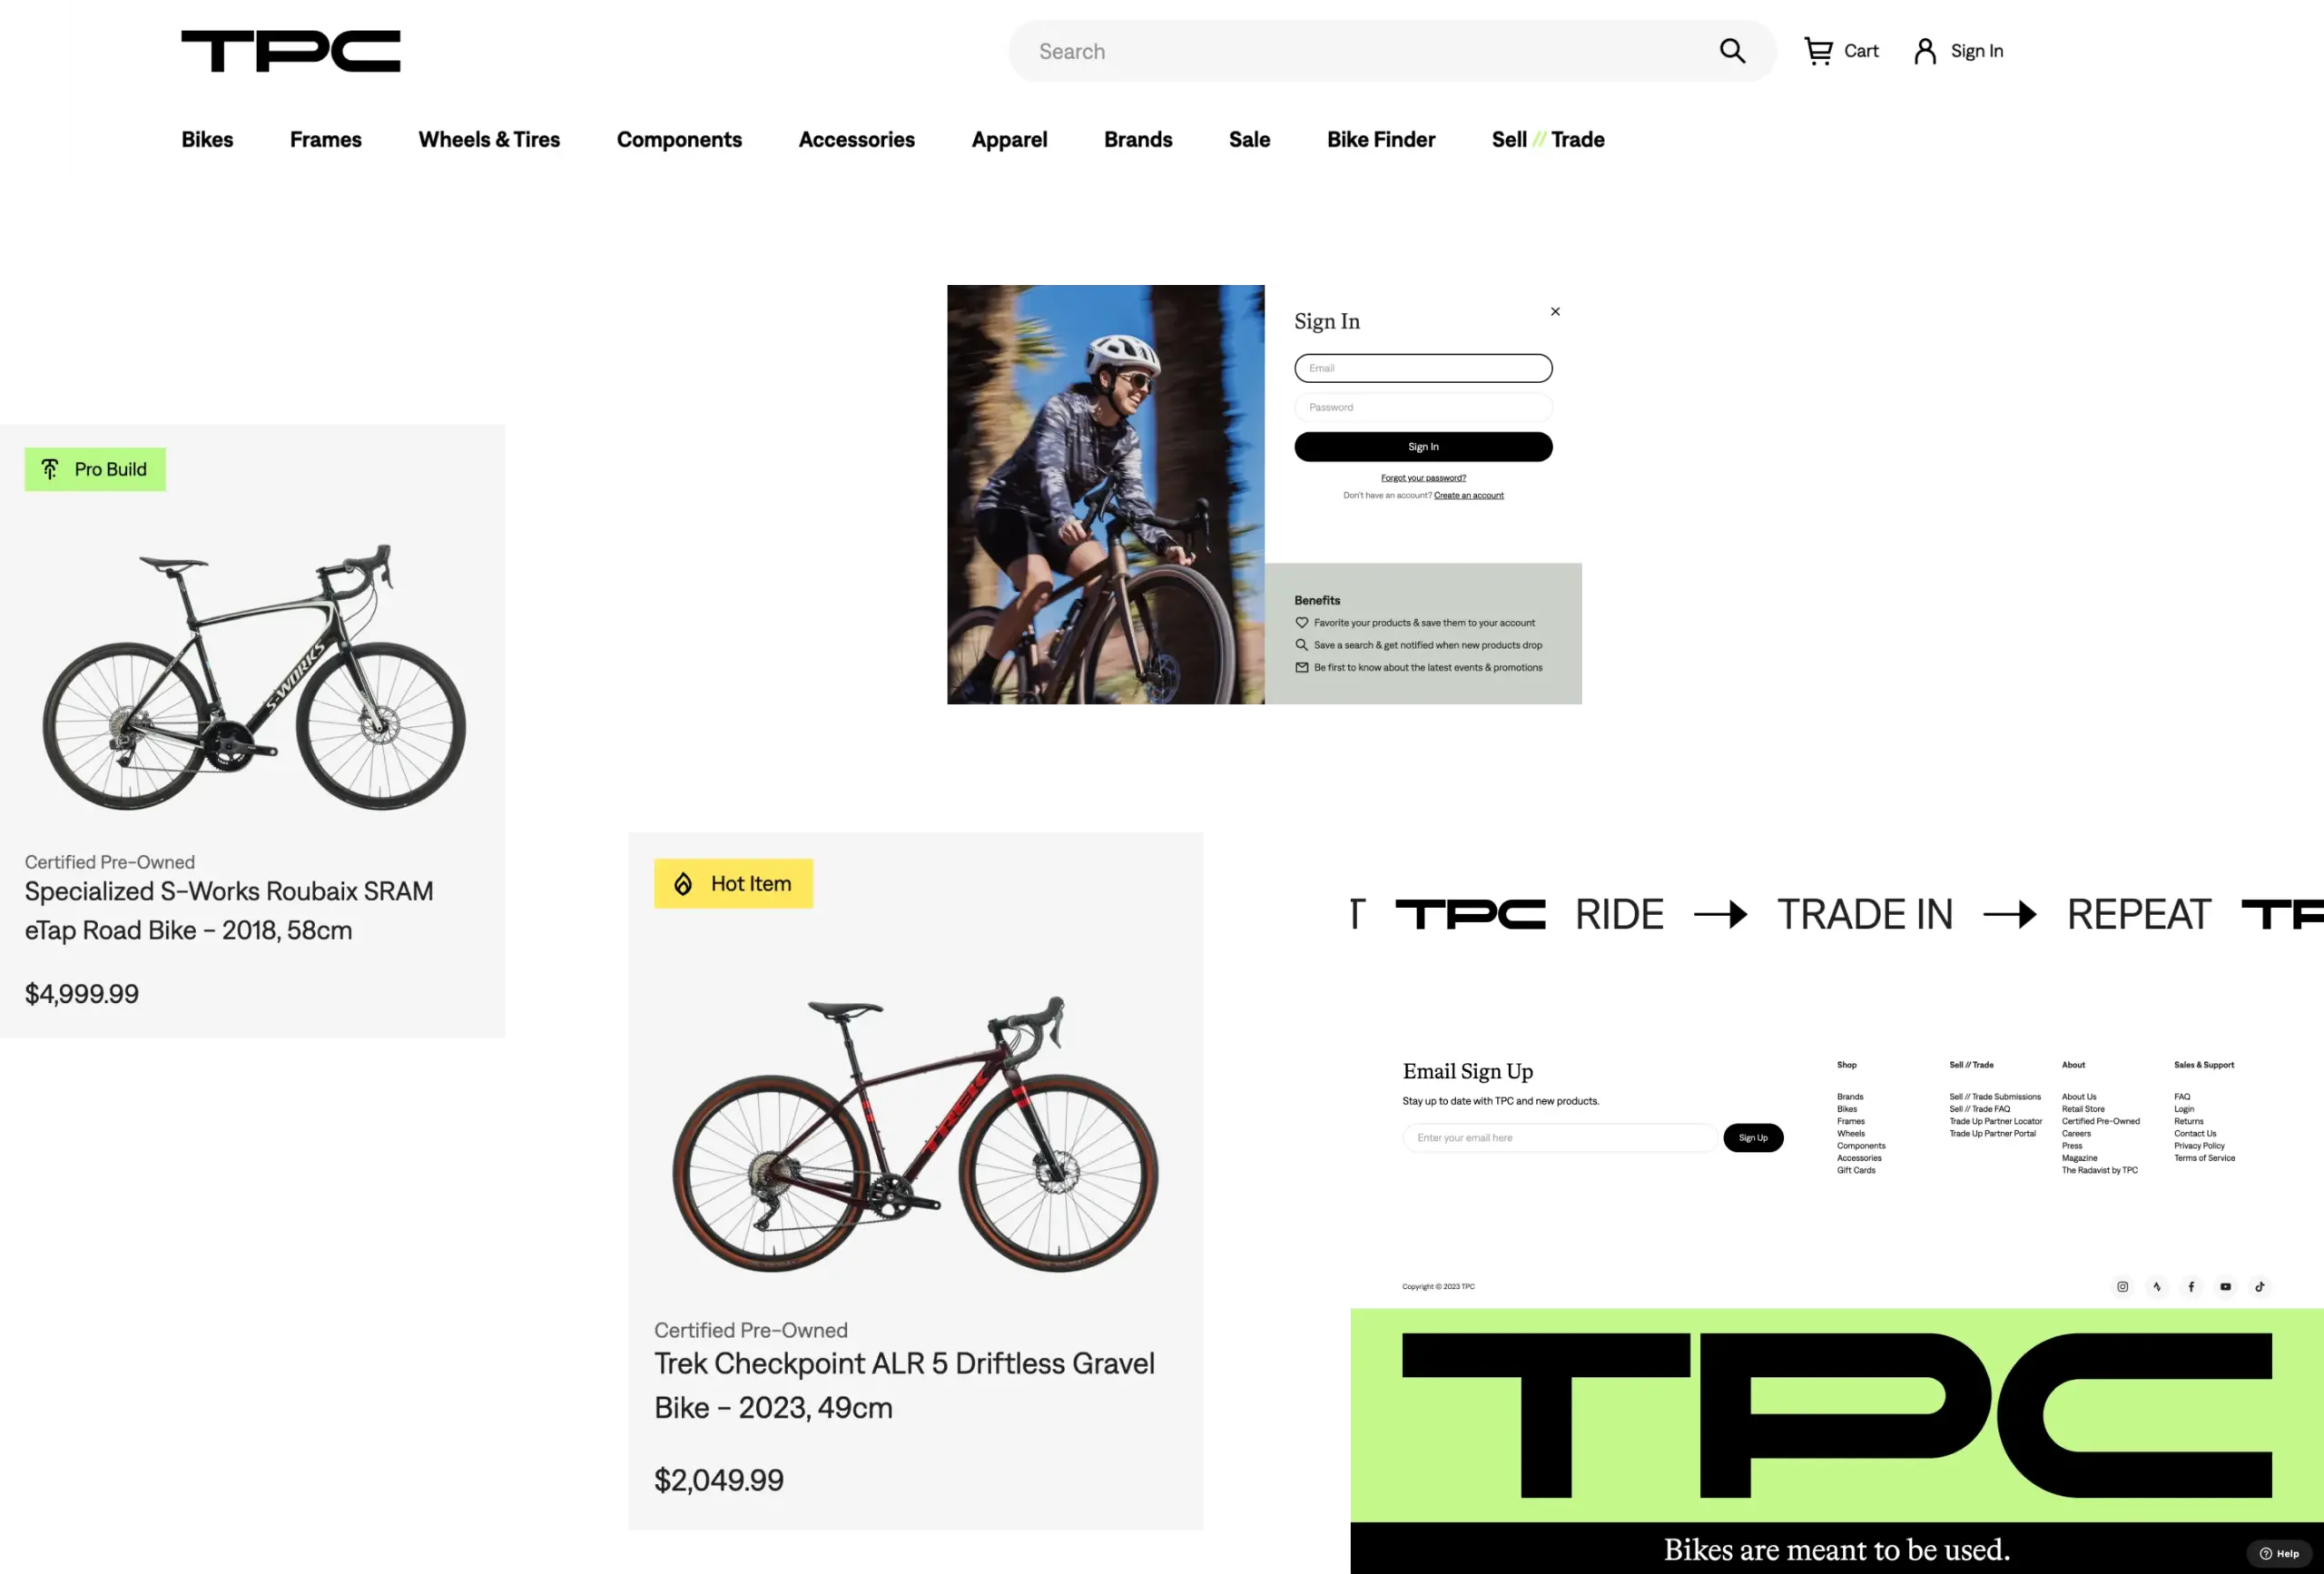Screen dimensions: 2324x1574
Task: Close the Sign In modal
Action: pyautogui.click(x=1554, y=311)
